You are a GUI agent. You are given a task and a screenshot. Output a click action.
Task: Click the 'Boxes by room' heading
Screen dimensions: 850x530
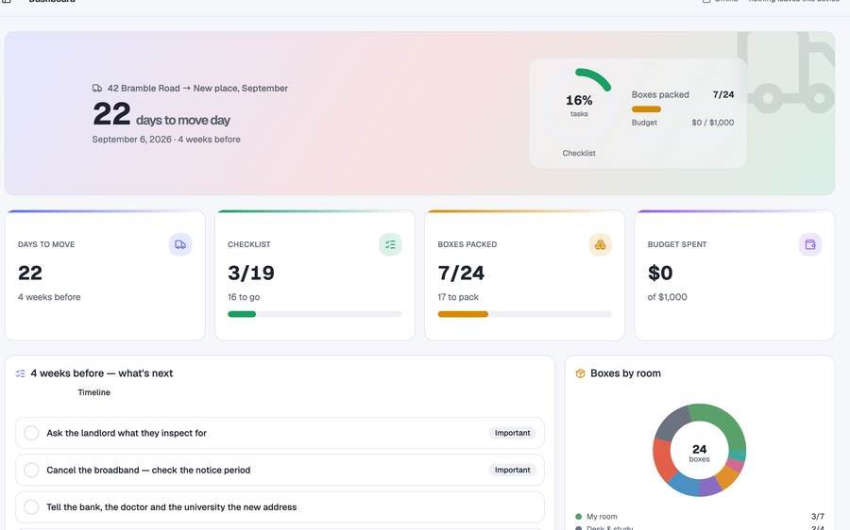click(x=625, y=373)
